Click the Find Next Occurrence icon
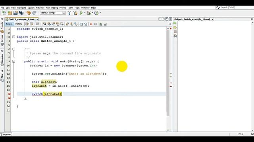The width and height of the screenshot is (254, 142). [x=53, y=24]
